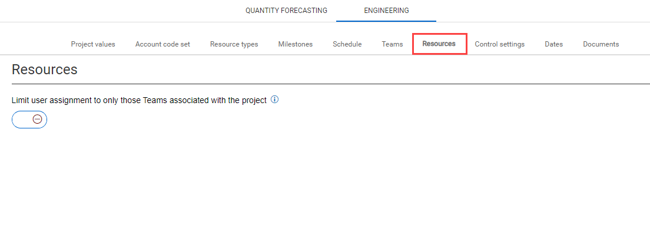
Task: Click the blue underline beneath Engineering
Action: [x=386, y=21]
